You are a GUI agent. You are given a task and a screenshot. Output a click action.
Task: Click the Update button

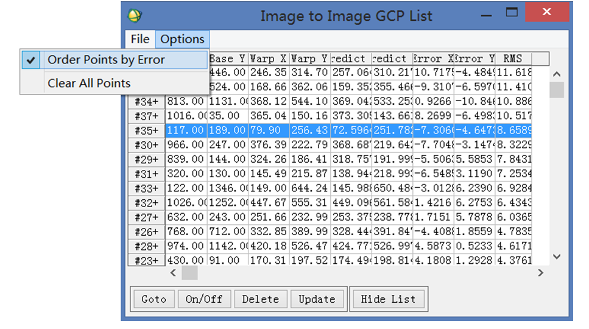tap(317, 299)
